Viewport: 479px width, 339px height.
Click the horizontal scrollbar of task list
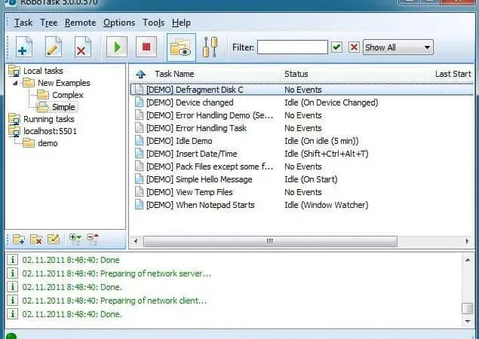270,241
